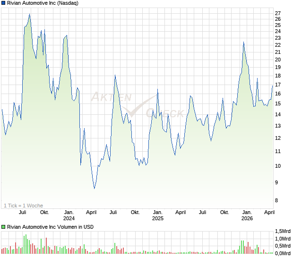Viewport: 293px width, 258px height.
Task: Click the 'Rivian Automotive Inc (Nasdaq)' title
Action: pyautogui.click(x=43, y=3)
